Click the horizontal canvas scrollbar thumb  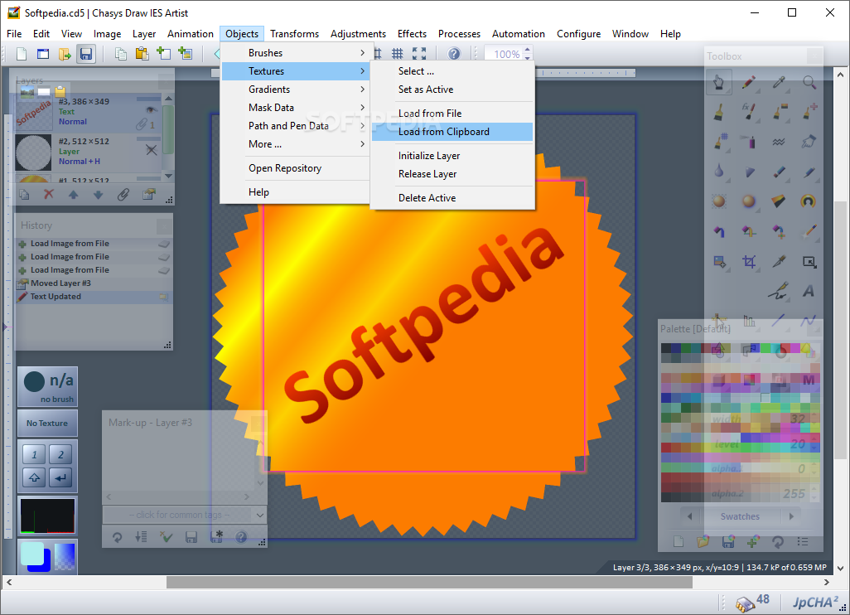(x=429, y=583)
